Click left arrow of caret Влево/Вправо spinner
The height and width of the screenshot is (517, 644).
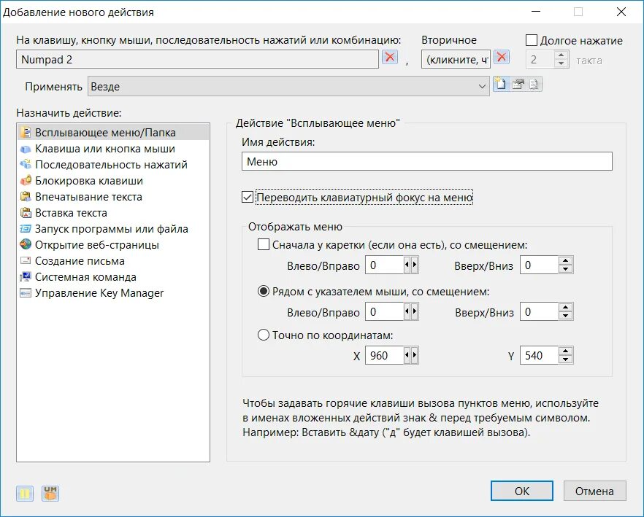click(x=407, y=265)
